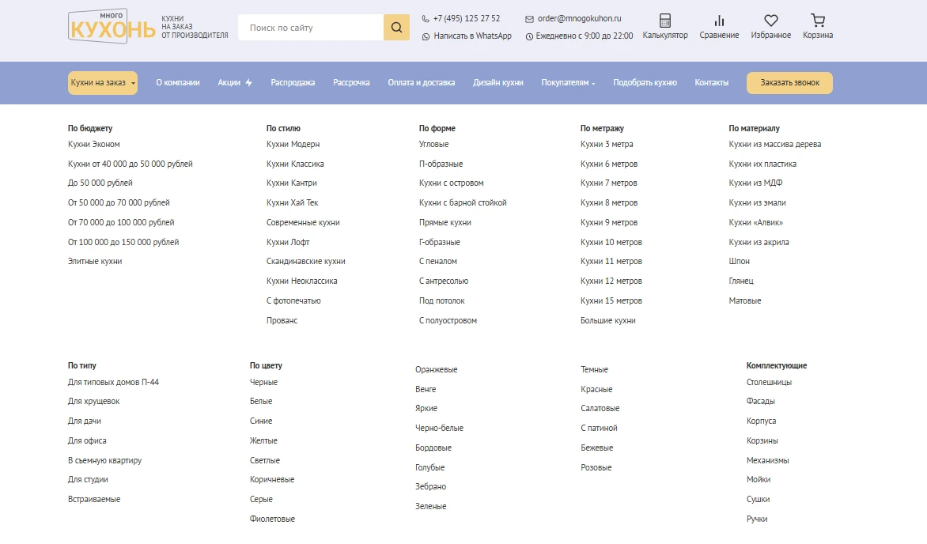
Task: Click the phone icon beside the number
Action: pos(426,19)
